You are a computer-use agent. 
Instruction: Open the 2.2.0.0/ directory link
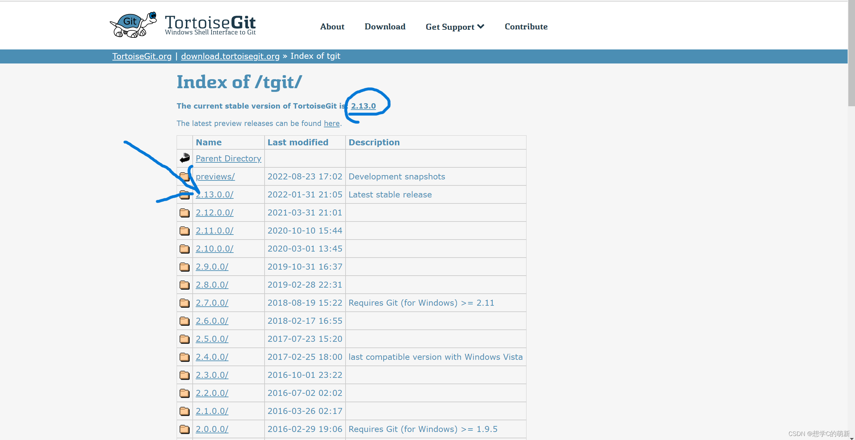point(212,393)
